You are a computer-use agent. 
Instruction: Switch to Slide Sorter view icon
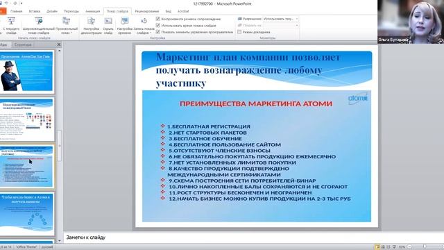pos(383,247)
